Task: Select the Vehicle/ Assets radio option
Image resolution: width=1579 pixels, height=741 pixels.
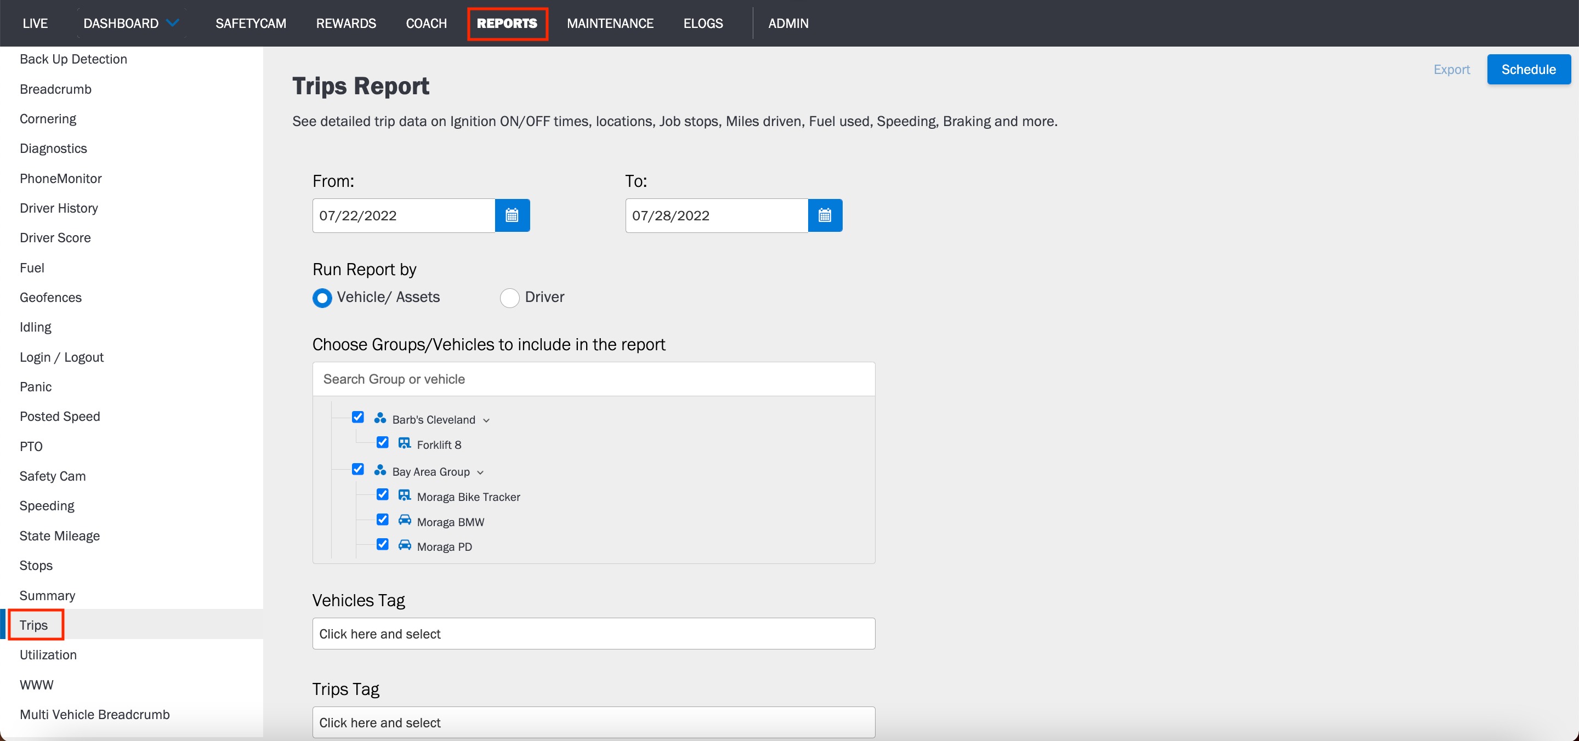Action: click(x=322, y=298)
